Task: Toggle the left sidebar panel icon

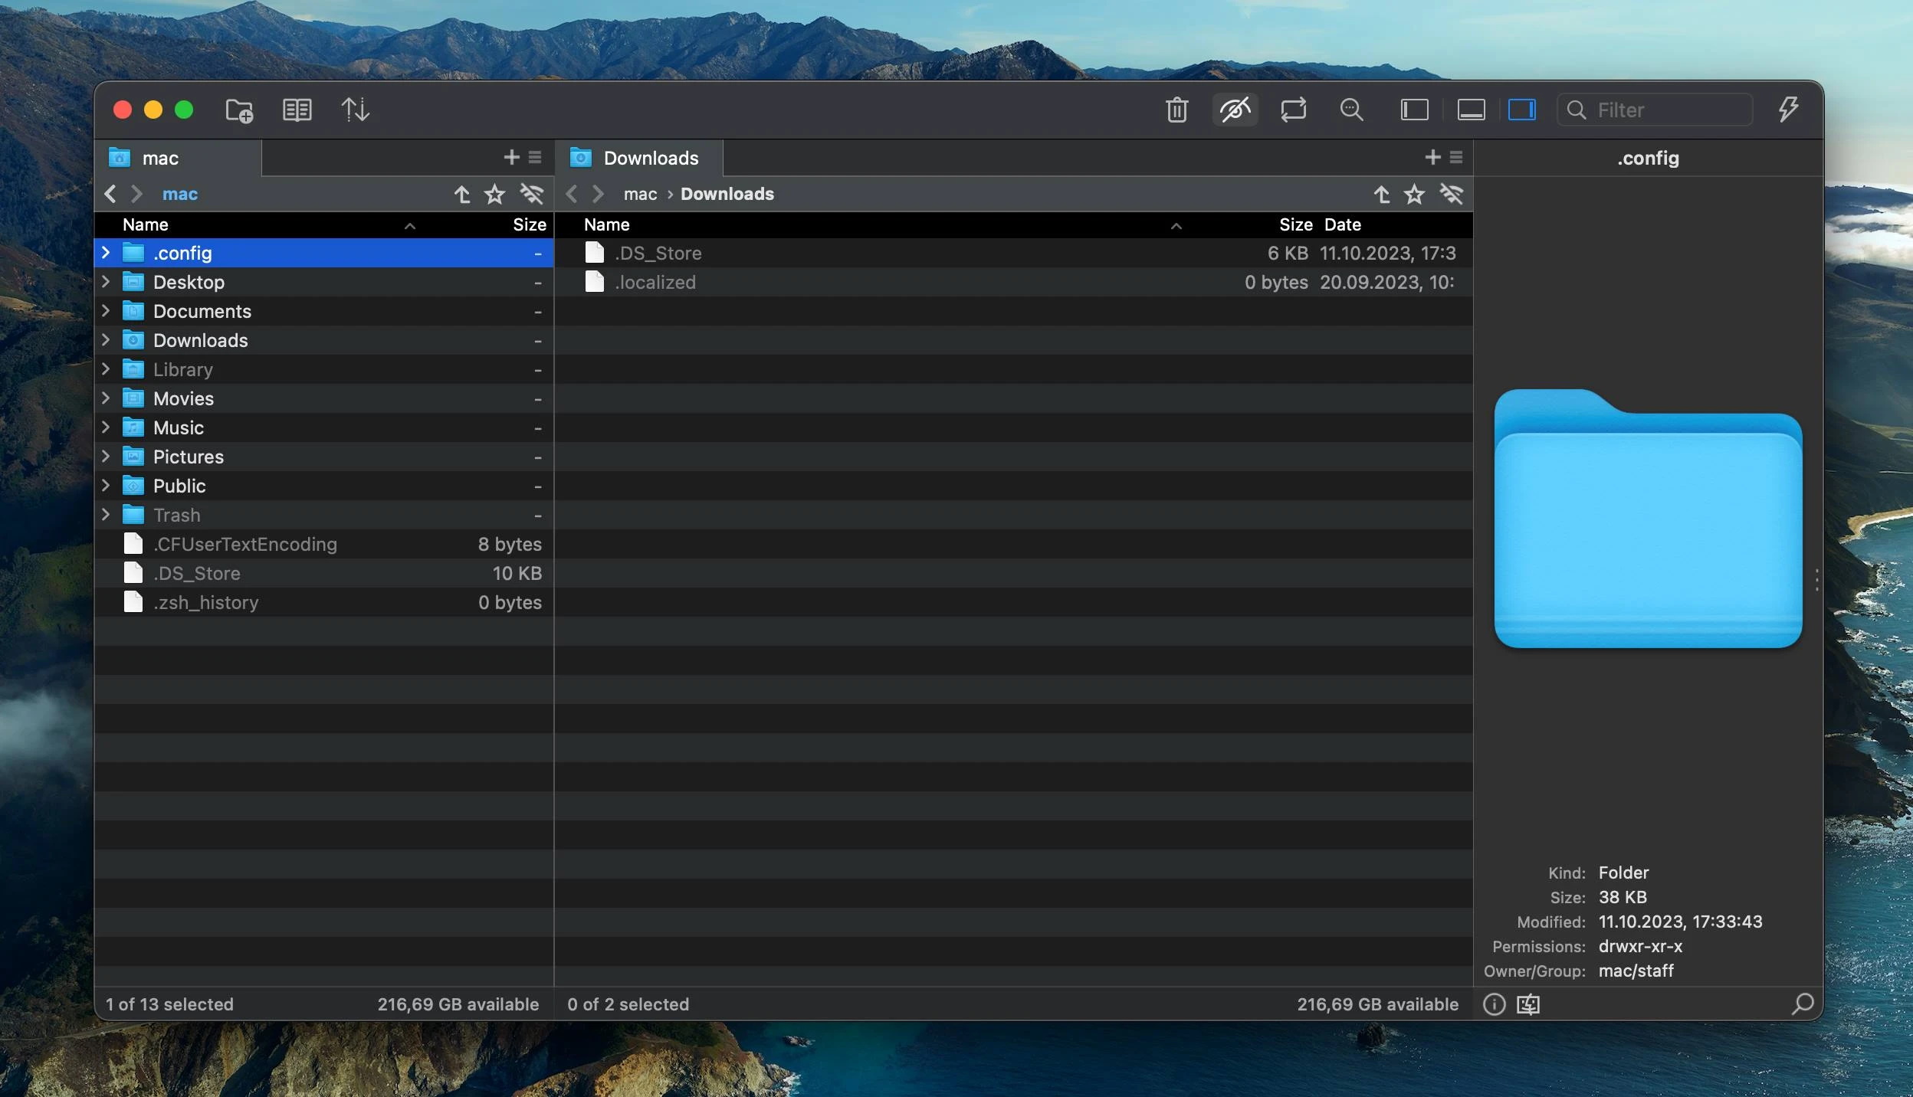Action: (x=1414, y=110)
